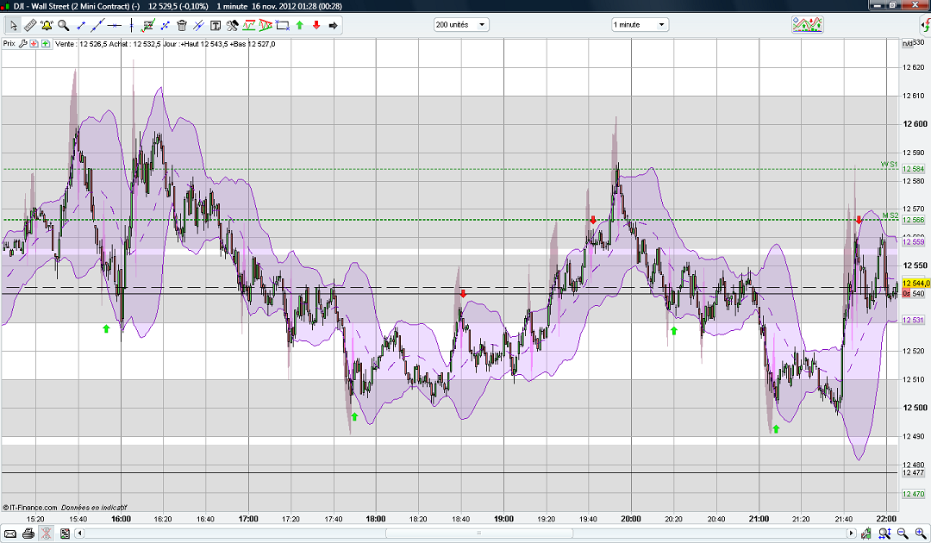Open the Prix panel label menu
This screenshot has width=931, height=543.
(9, 42)
